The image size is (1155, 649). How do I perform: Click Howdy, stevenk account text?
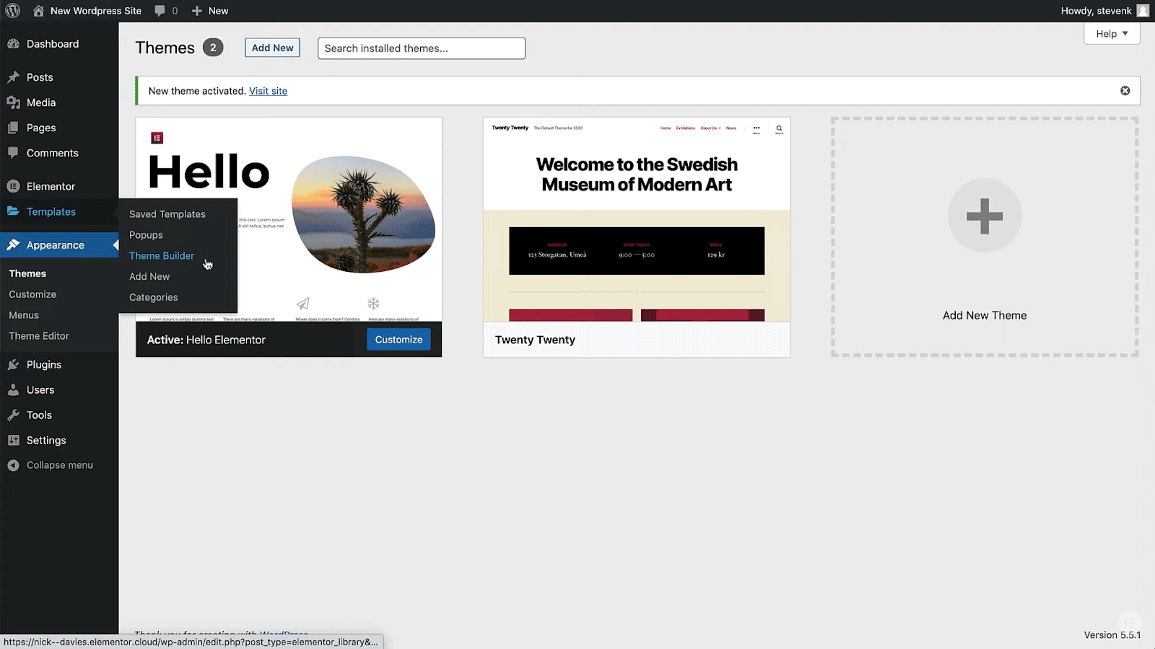(x=1096, y=11)
